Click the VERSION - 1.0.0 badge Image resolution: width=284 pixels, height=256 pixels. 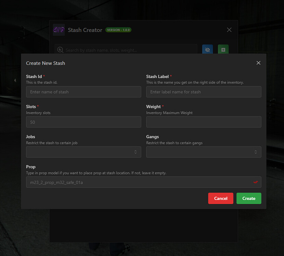(x=118, y=30)
